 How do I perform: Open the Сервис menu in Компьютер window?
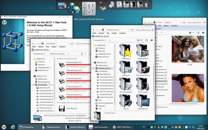(54, 47)
